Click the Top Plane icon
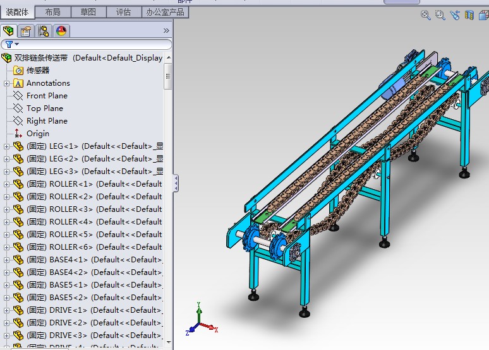The width and height of the screenshot is (489, 350). 18,108
